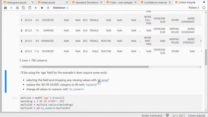Open the 'to_numeric' documentation link
208x117 pixels.
pyautogui.click(x=76, y=89)
